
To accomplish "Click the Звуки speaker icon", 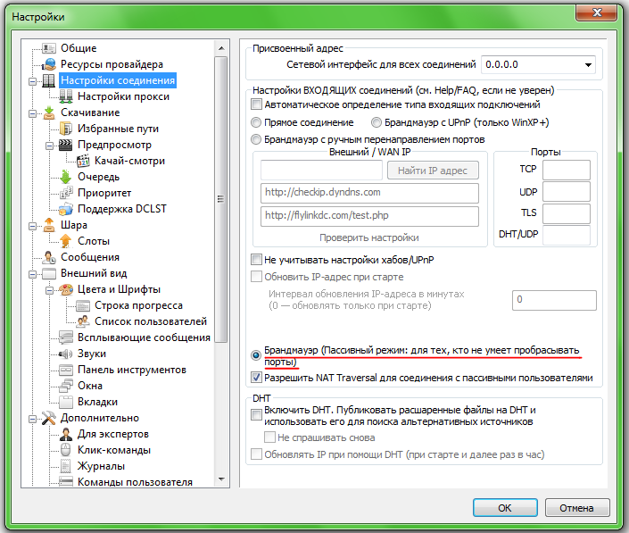I will [x=65, y=354].
